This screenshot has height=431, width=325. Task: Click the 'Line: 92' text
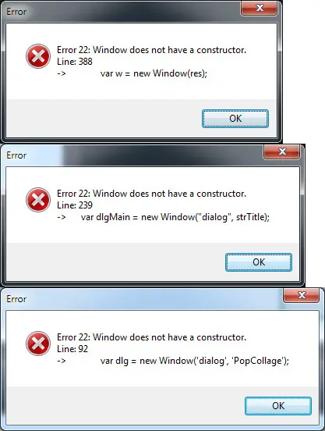pyautogui.click(x=72, y=349)
